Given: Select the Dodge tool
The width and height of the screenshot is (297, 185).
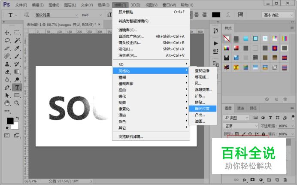Looking at the screenshot, I should coord(17,79).
